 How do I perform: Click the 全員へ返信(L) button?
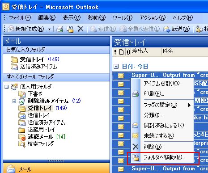point(140,29)
